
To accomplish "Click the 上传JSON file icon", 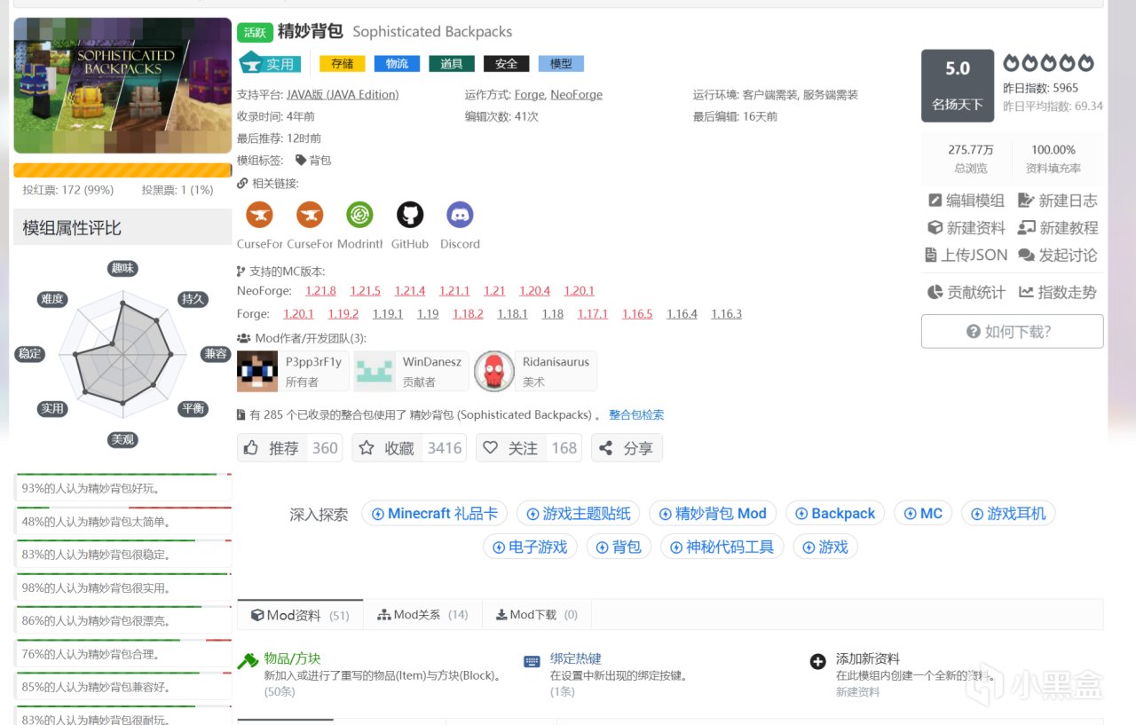I will tap(931, 255).
